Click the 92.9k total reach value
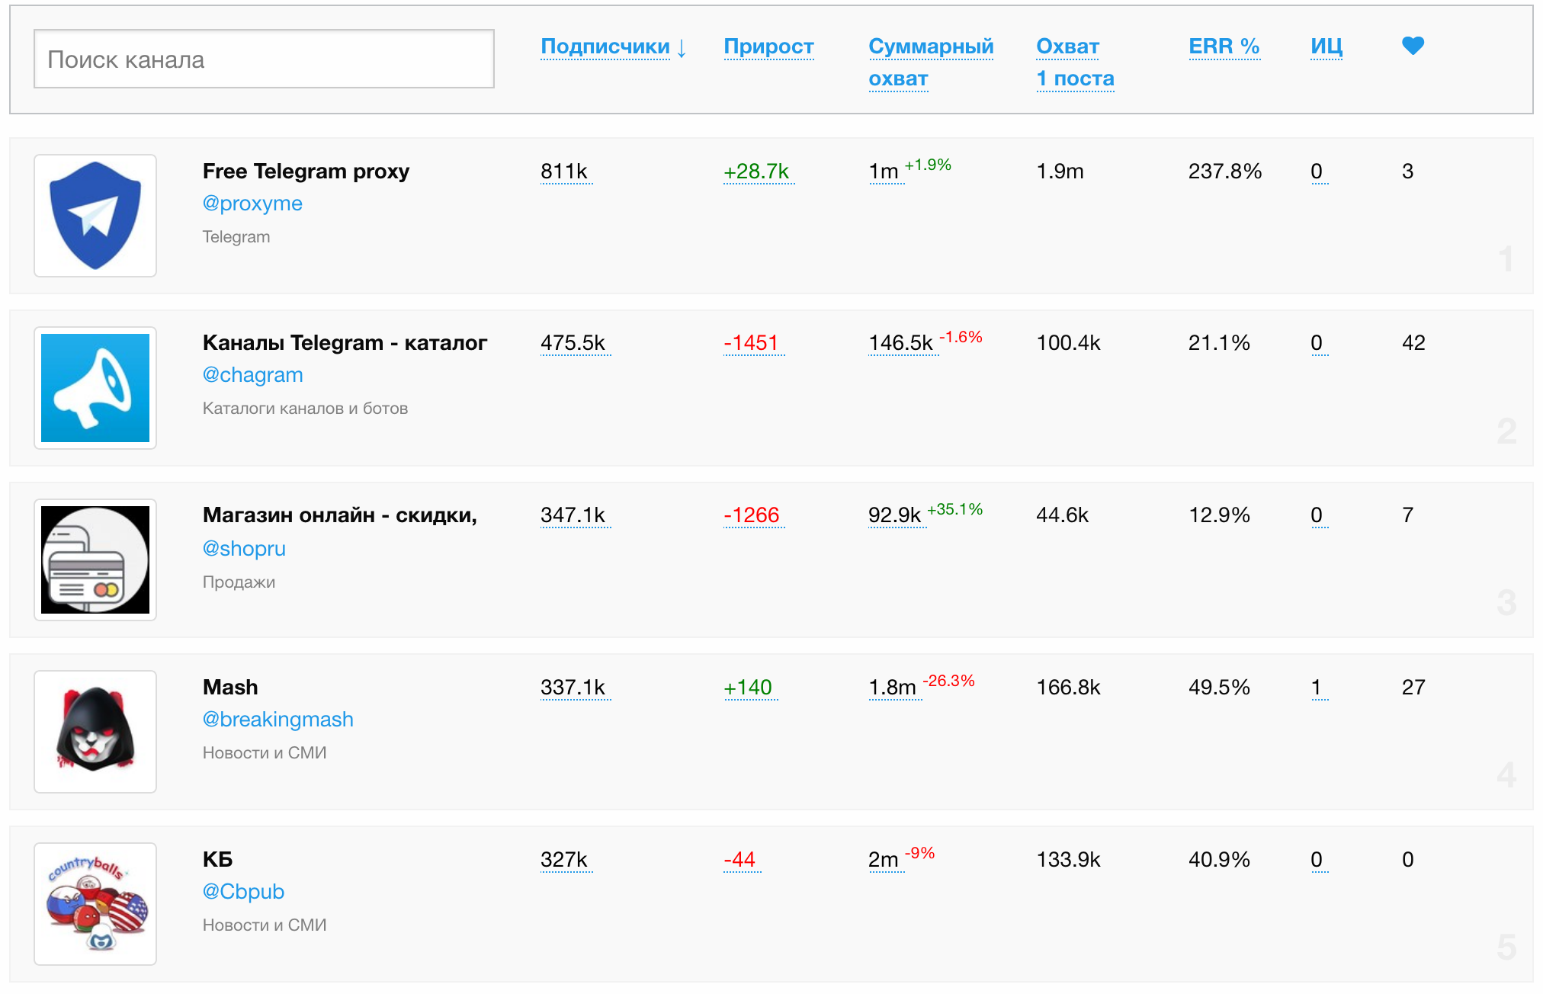The height and width of the screenshot is (994, 1543). click(895, 515)
